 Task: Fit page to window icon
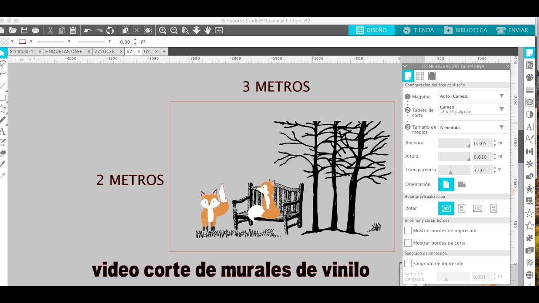(x=219, y=30)
